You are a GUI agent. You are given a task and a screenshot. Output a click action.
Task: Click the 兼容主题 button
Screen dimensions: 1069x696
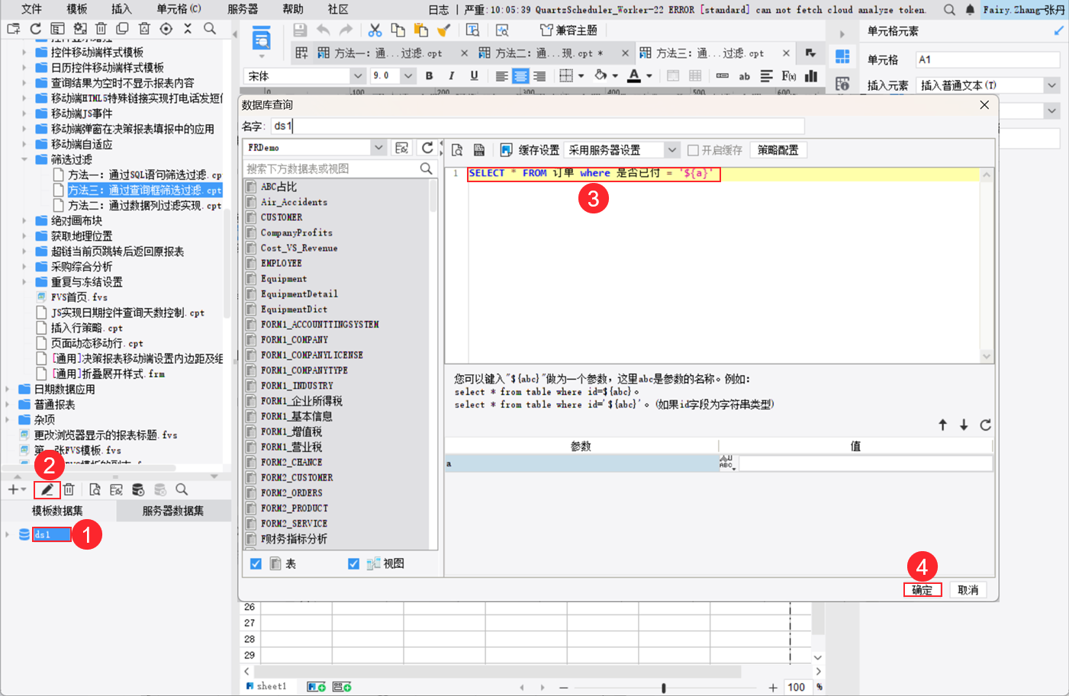(568, 30)
